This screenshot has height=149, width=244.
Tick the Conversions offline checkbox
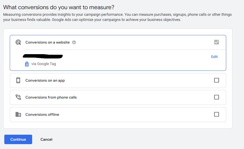[216, 115]
